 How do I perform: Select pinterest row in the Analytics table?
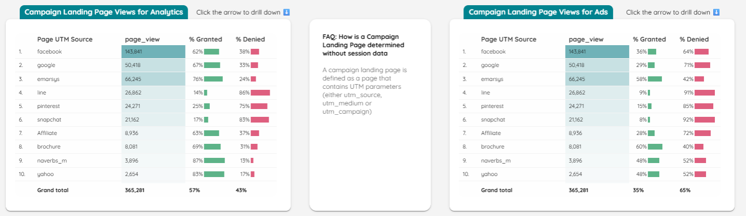(x=146, y=106)
